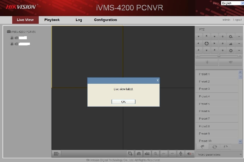Adjust the PTZ speed slider handle
Screen dimensions: 244x162
[x=219, y=56]
